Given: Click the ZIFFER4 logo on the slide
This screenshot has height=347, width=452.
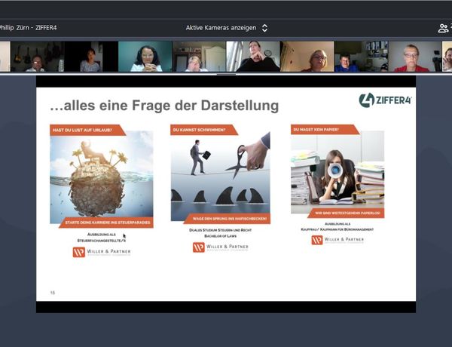Looking at the screenshot, I should point(385,100).
